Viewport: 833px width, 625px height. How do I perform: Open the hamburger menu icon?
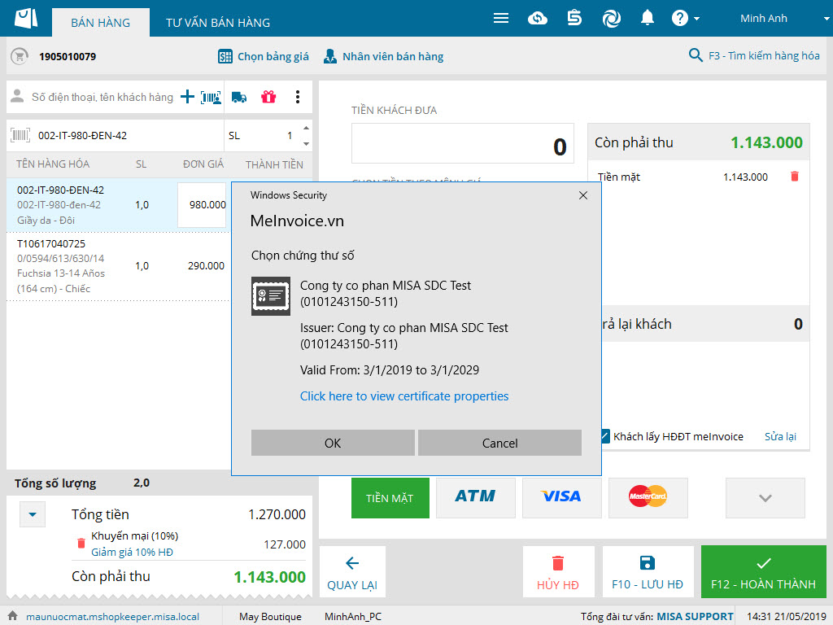click(500, 19)
